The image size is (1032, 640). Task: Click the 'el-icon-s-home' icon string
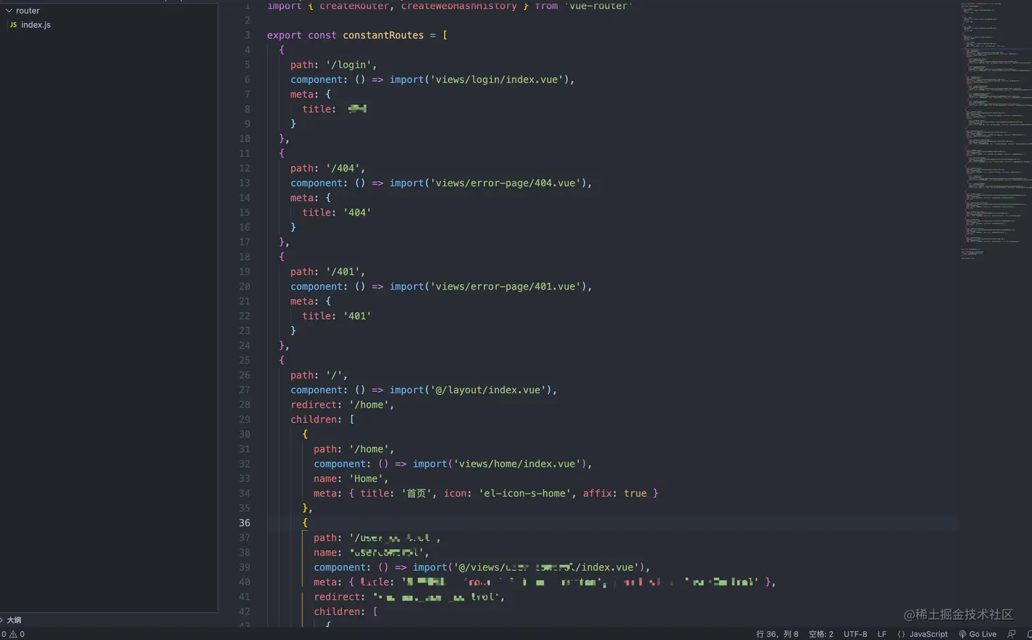point(525,493)
